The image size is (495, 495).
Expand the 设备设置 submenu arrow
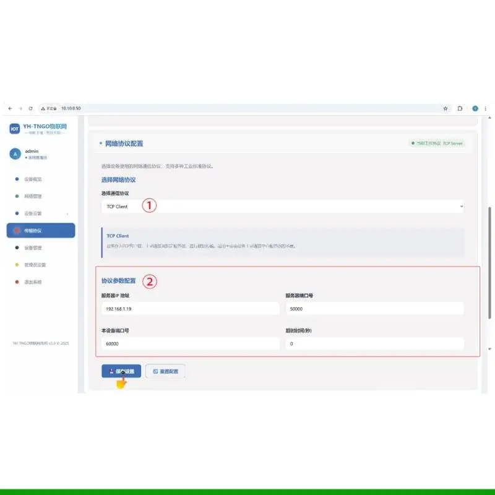click(x=67, y=213)
